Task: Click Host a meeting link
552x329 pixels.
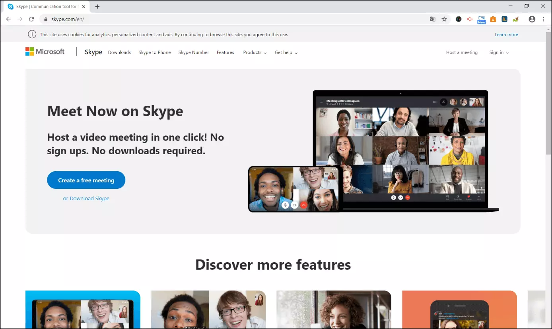Action: pyautogui.click(x=462, y=52)
